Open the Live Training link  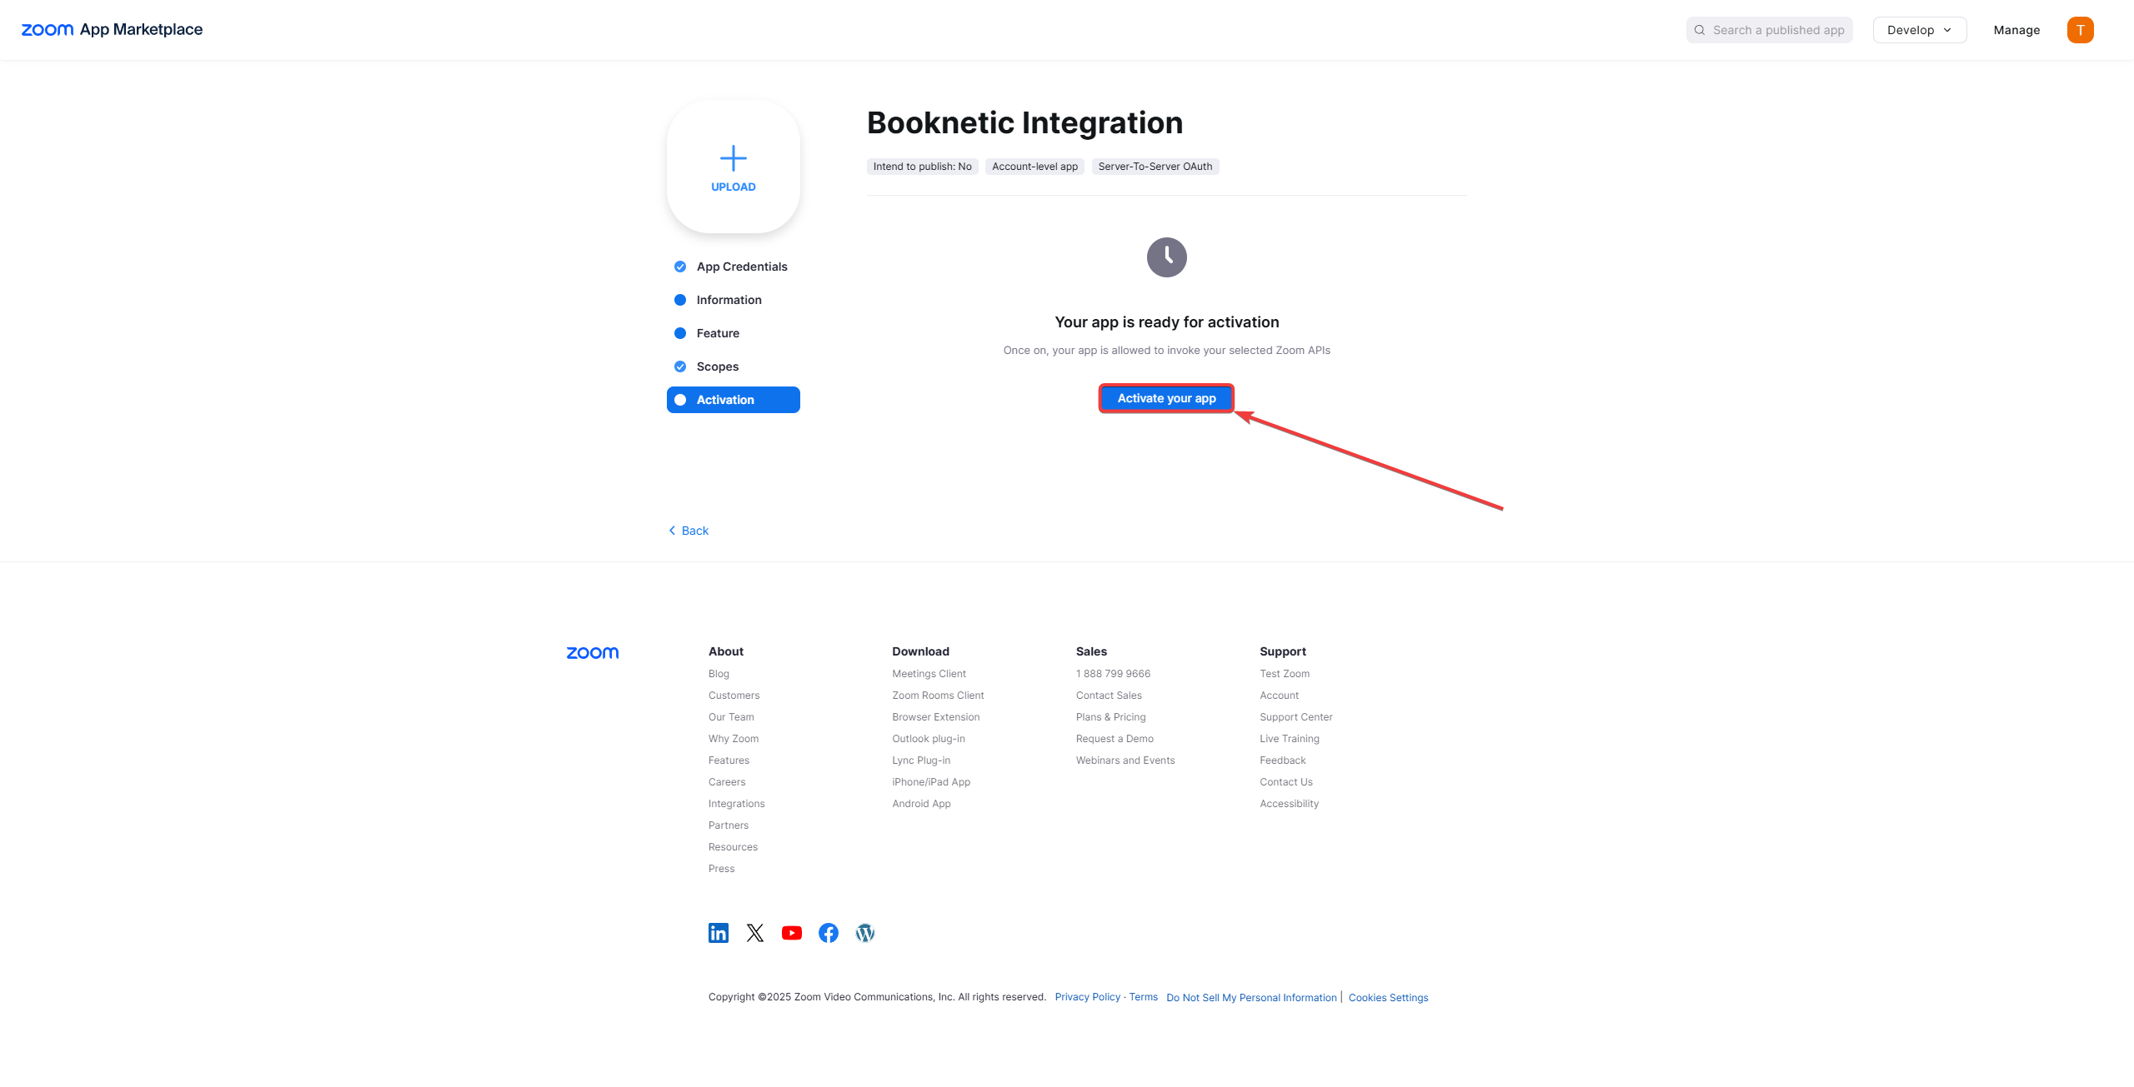[x=1290, y=739]
